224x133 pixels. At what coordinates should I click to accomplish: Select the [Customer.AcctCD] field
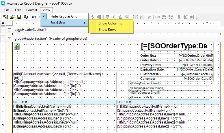(x=193, y=74)
